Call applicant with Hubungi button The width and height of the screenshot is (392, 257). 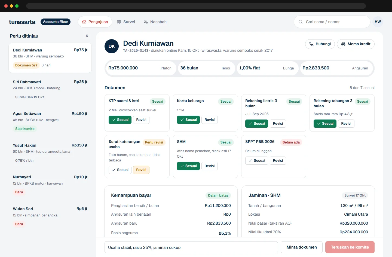tap(320, 44)
